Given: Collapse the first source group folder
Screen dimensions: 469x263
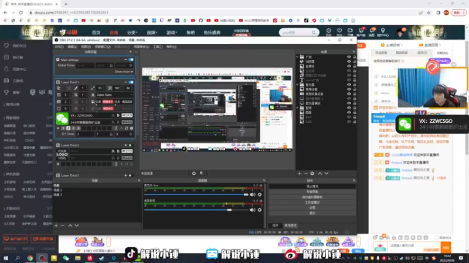Looking at the screenshot, I should (297, 57).
